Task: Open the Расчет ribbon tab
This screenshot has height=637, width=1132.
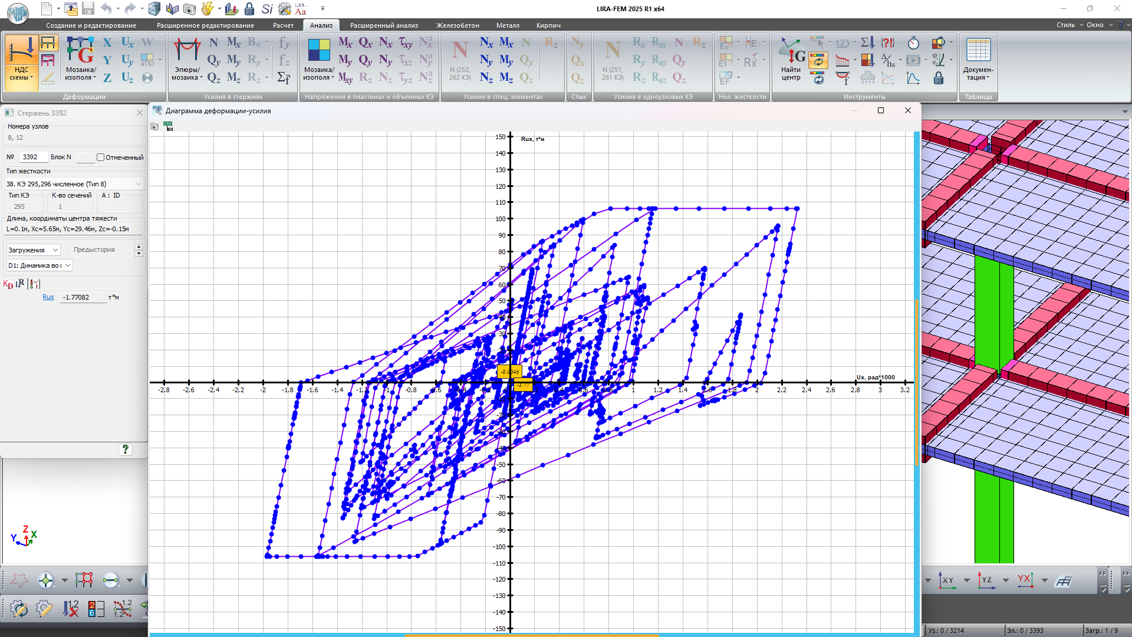Action: pyautogui.click(x=283, y=25)
